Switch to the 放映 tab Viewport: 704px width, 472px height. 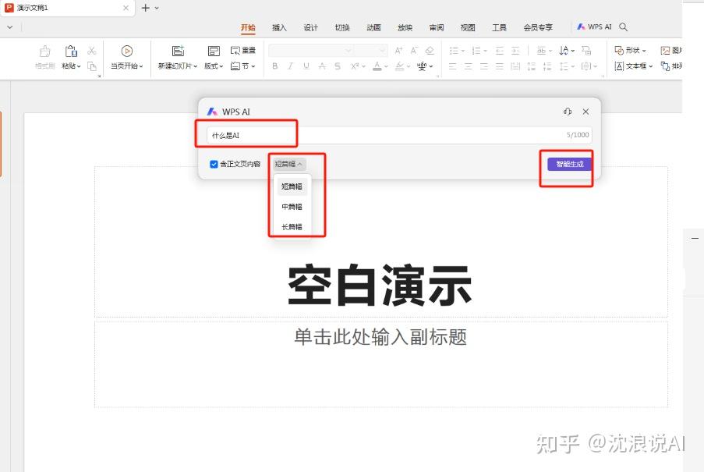coord(405,27)
